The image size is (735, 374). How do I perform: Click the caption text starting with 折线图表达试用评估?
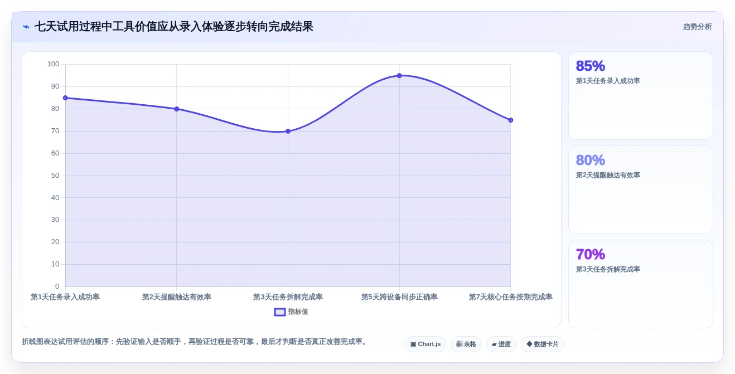195,342
